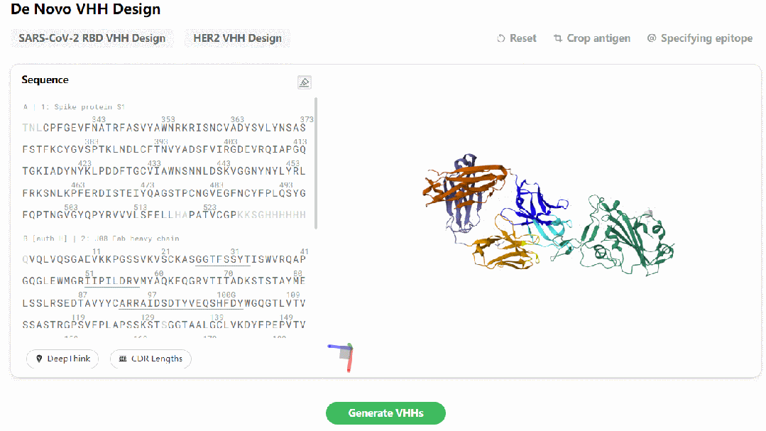Click the 3D axis orientation gizmo
766x431 pixels.
[342, 356]
